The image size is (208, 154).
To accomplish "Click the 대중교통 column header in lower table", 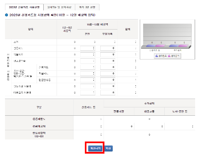I will pos(149,112).
